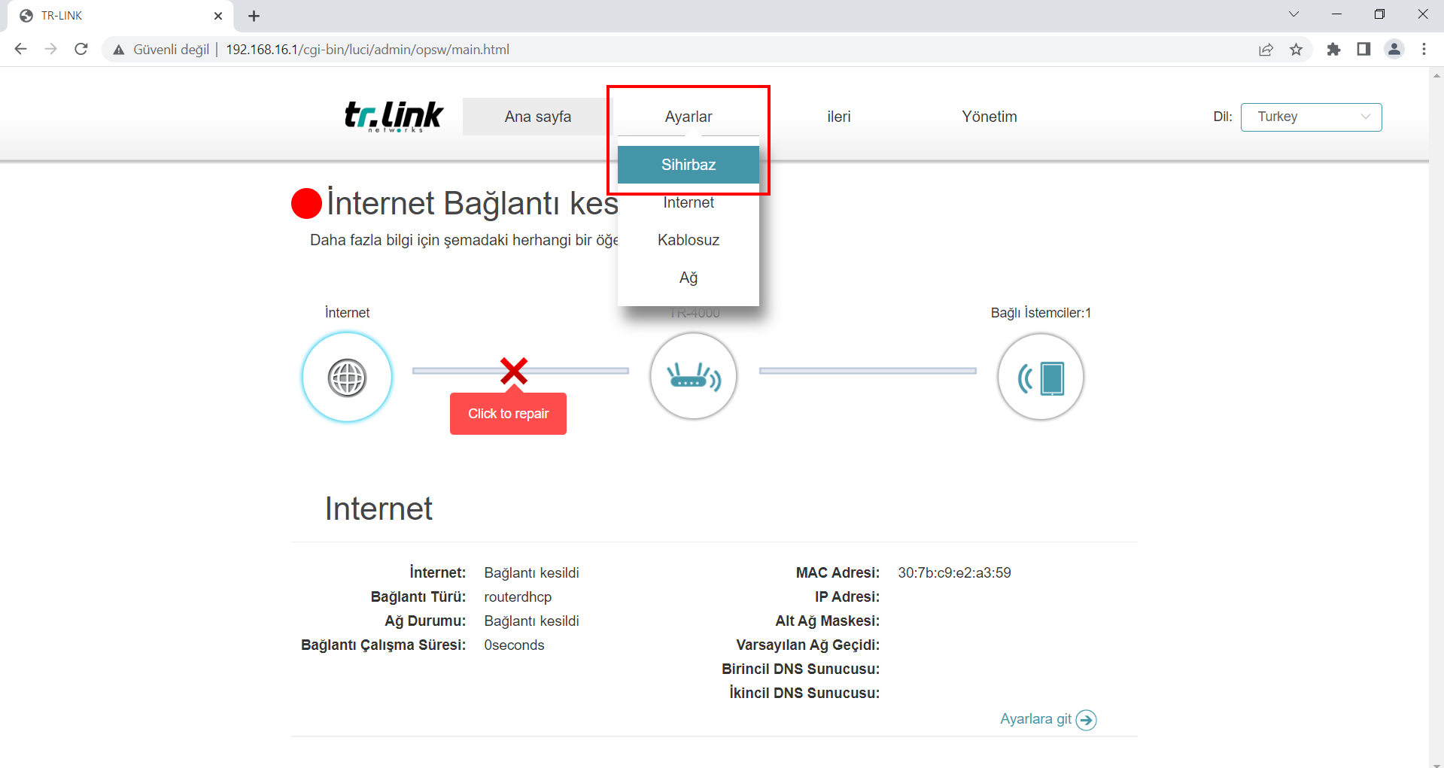
Task: Select Sihirbaz from Ayarlar dropdown
Action: point(688,165)
